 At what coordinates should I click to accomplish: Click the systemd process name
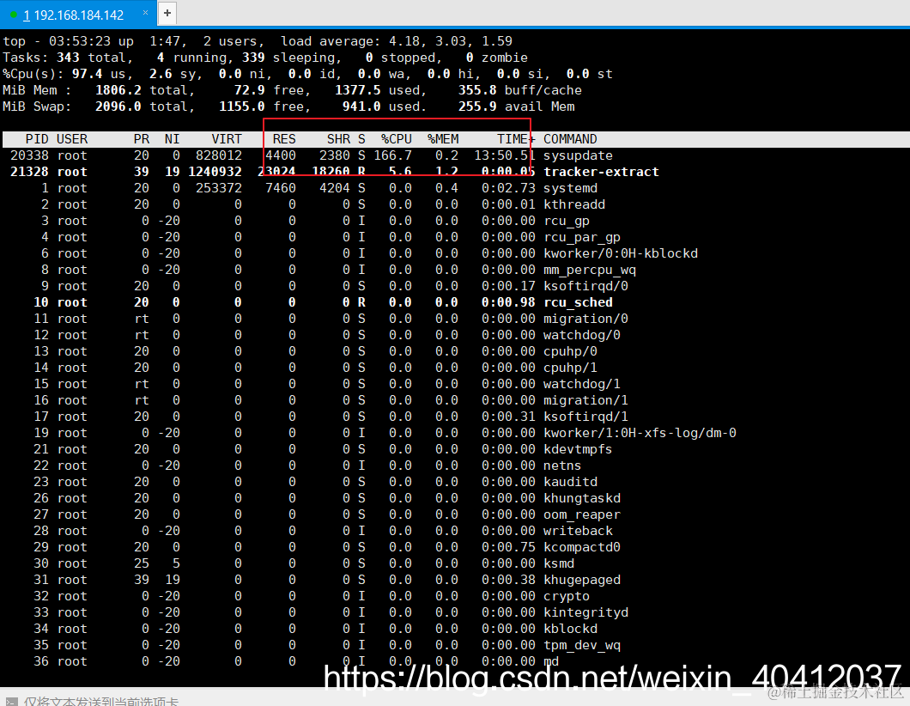(570, 188)
